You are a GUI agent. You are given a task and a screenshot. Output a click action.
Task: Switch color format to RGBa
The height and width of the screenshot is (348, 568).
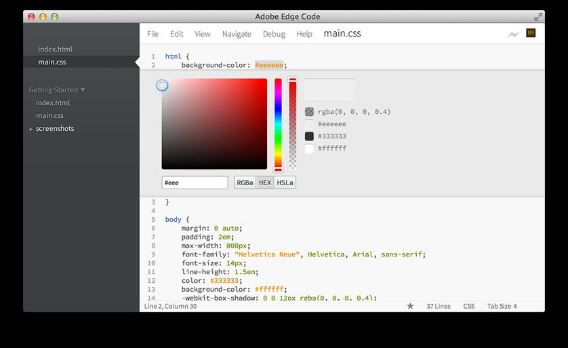245,182
